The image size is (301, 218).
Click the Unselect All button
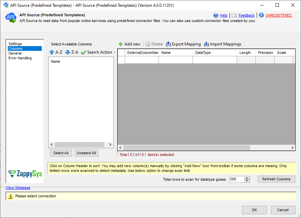[x=86, y=153]
